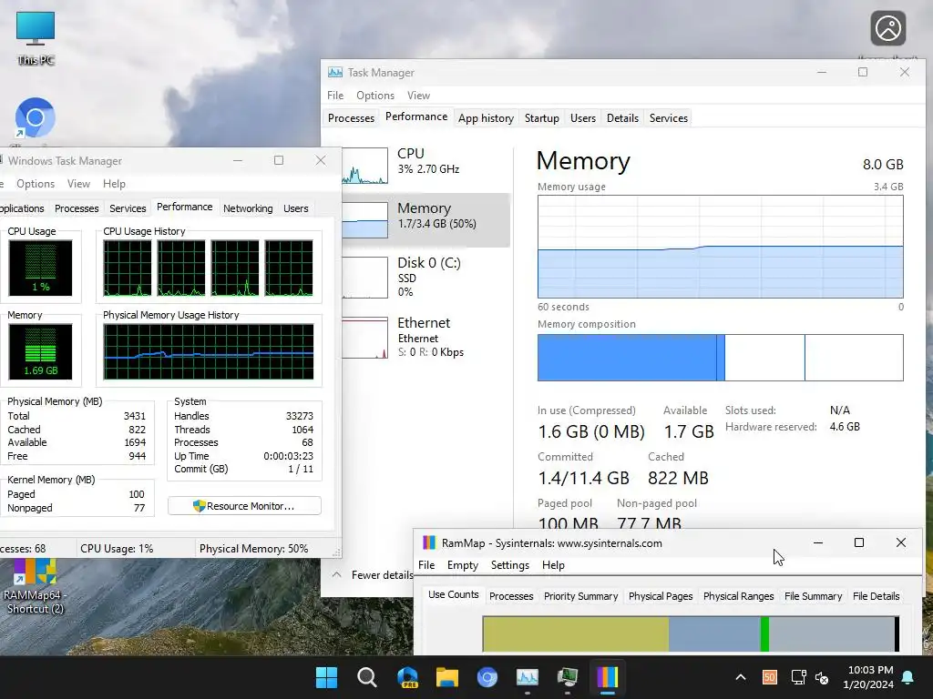The height and width of the screenshot is (699, 933).
Task: Click RamMap title bar icon
Action: pyautogui.click(x=429, y=542)
